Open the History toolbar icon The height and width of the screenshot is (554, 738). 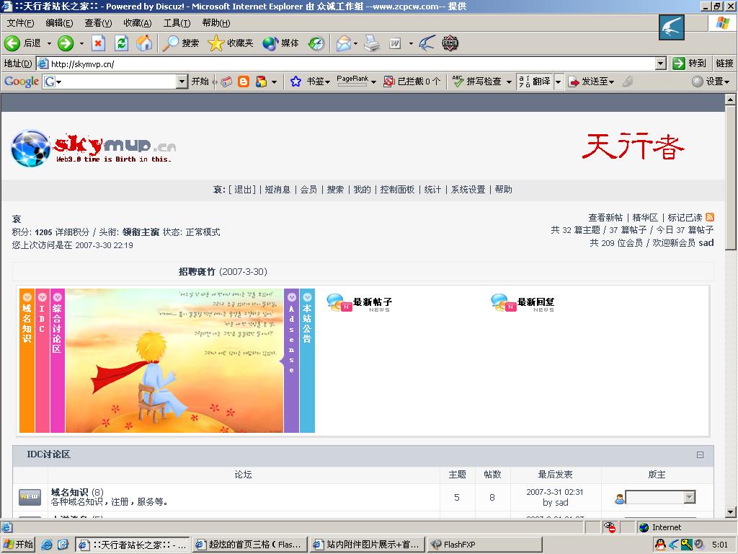pos(316,43)
